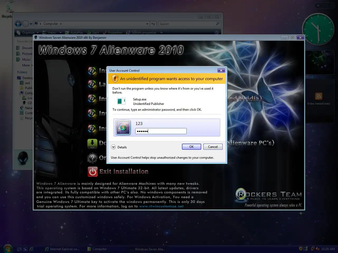The image size is (338, 253).
Task: Focus the administrator password field
Action: [161, 131]
